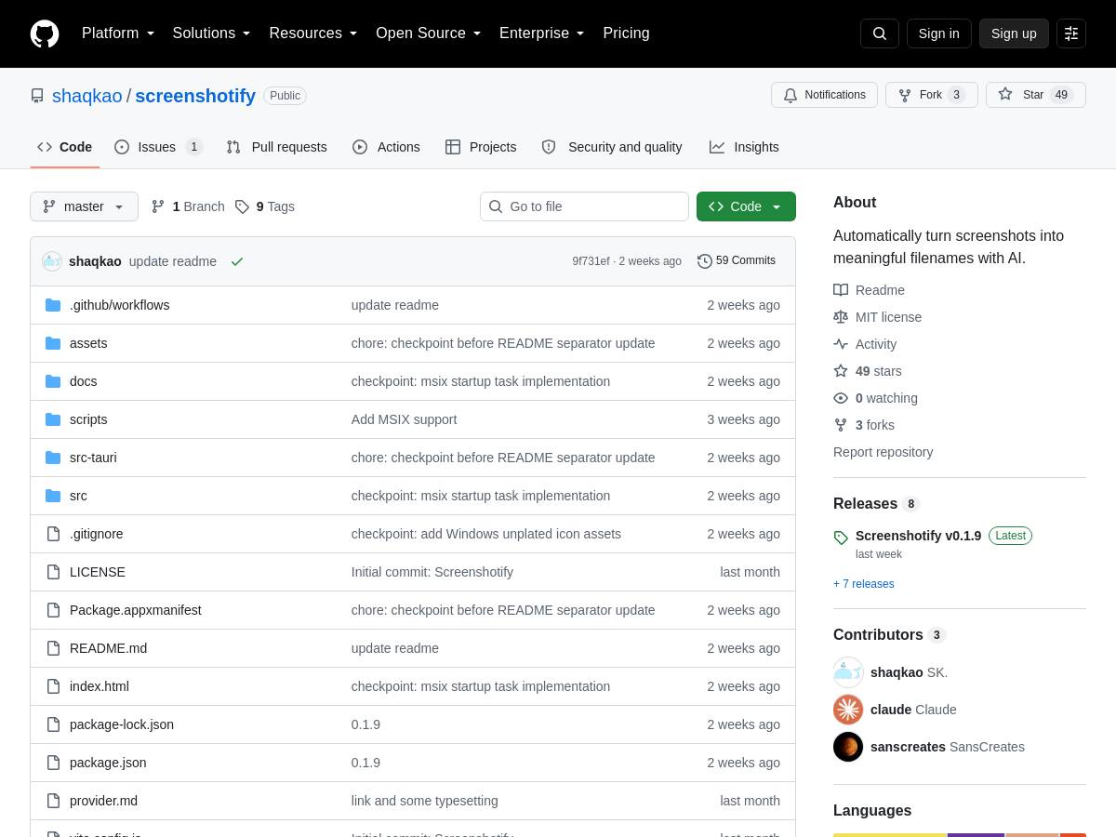Open the master branch switcher dropdown

(84, 206)
